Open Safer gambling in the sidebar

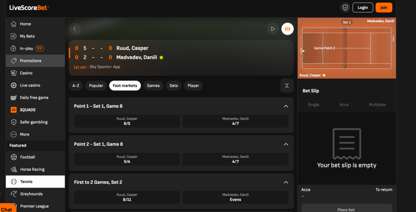pos(35,122)
